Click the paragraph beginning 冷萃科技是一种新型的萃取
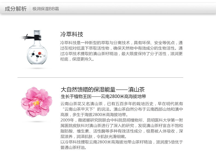The image size is (216, 160). (x=121, y=51)
